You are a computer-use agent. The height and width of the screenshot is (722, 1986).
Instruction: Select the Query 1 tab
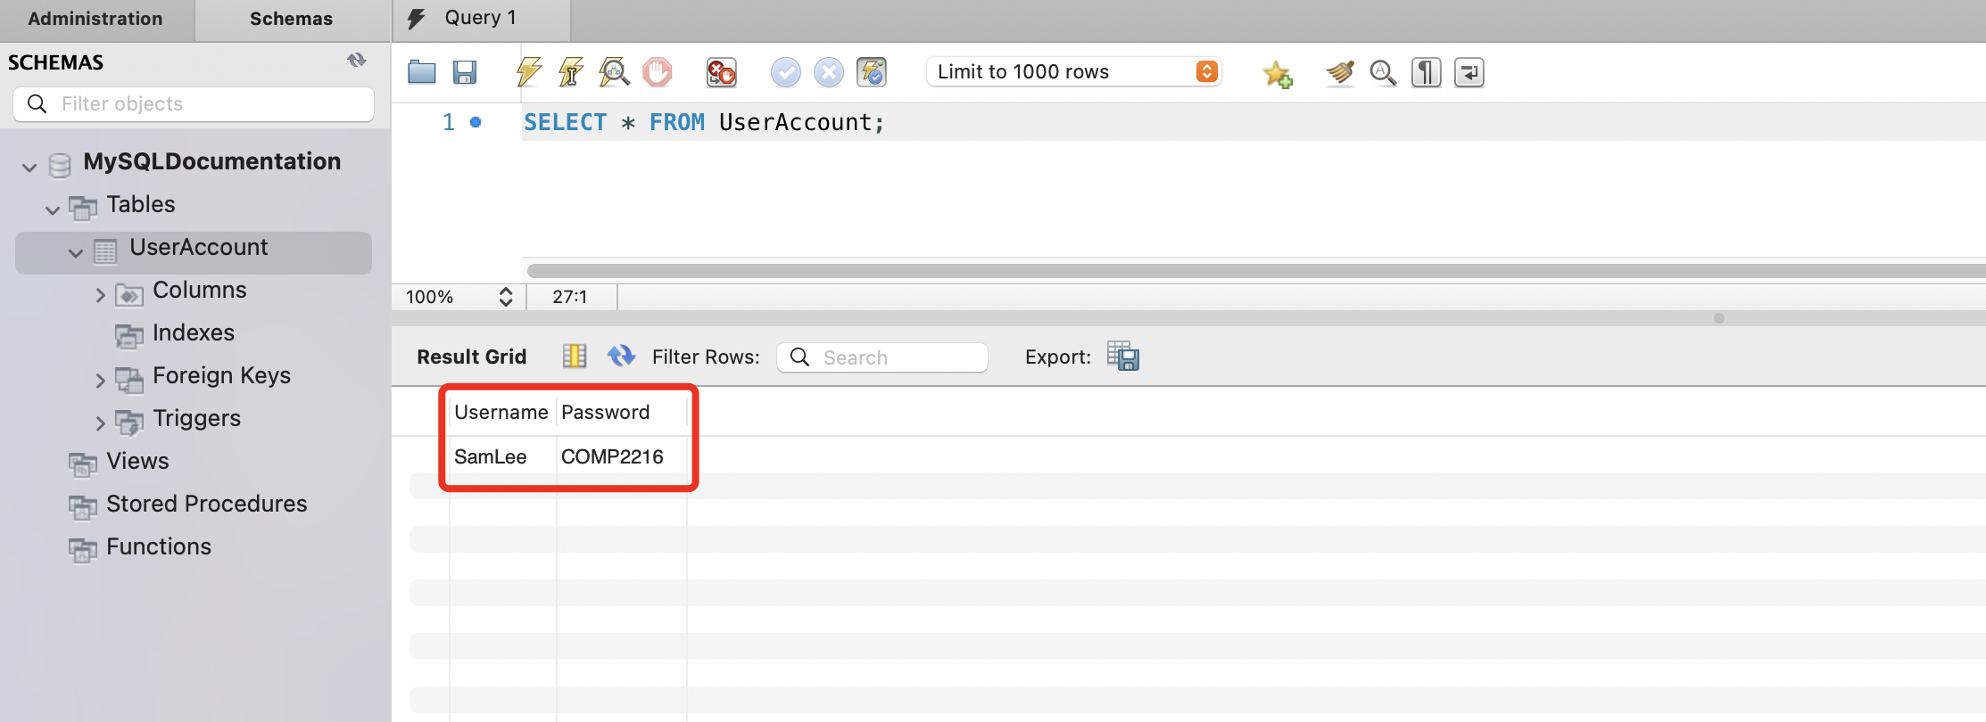pos(480,19)
